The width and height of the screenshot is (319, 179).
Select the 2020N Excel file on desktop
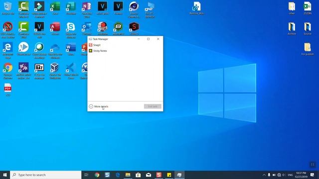(308, 8)
